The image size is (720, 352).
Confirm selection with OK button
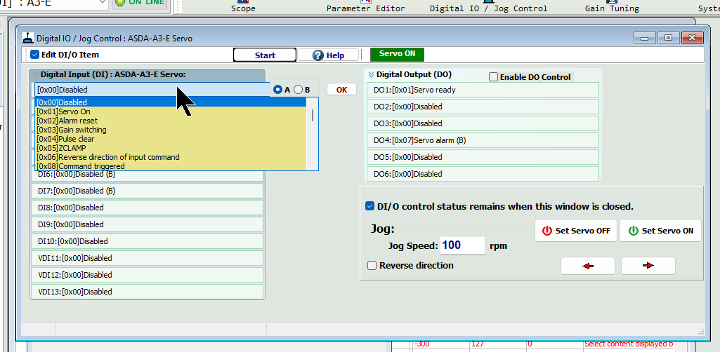(x=341, y=89)
